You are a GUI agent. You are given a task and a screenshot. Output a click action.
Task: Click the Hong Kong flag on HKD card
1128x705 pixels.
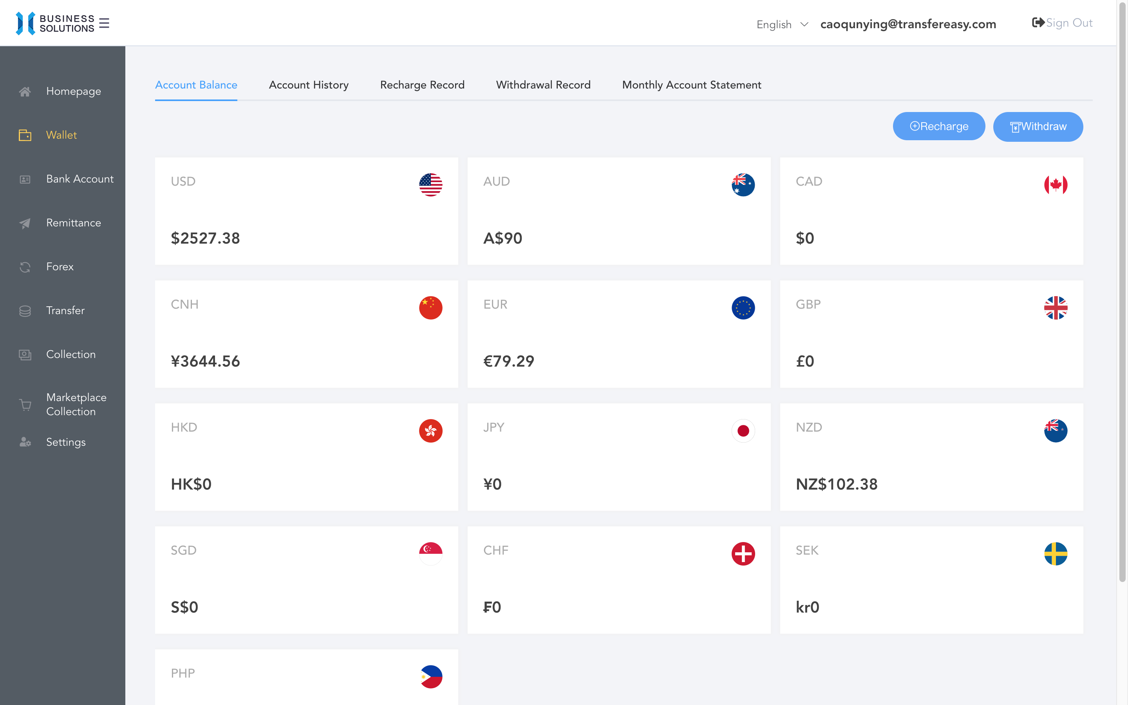(x=430, y=430)
